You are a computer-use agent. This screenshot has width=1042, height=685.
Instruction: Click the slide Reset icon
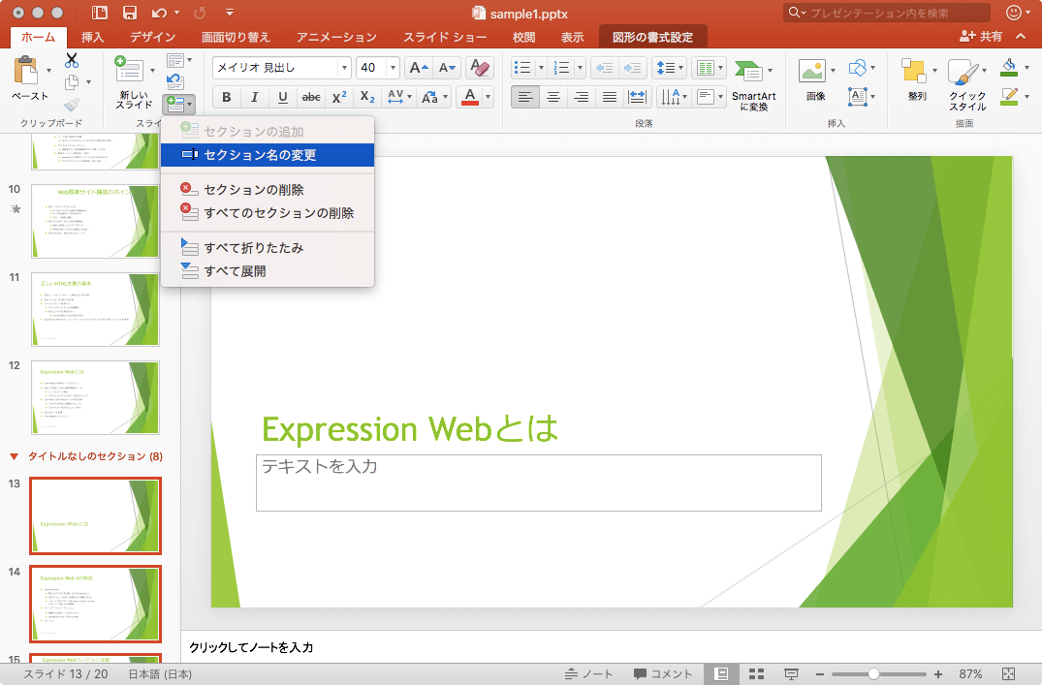[175, 81]
